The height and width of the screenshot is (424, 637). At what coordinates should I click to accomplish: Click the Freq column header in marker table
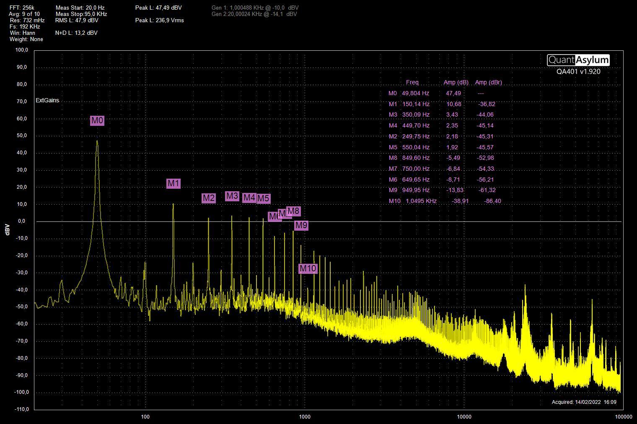[x=412, y=82]
